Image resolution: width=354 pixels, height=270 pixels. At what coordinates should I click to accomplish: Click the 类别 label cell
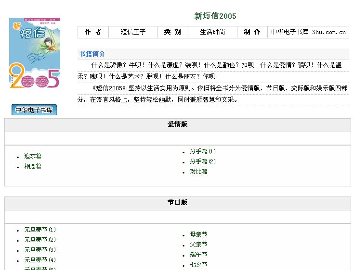(x=172, y=32)
